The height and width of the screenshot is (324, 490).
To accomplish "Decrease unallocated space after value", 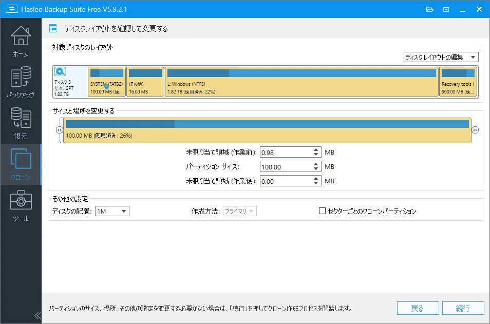I will pos(316,183).
